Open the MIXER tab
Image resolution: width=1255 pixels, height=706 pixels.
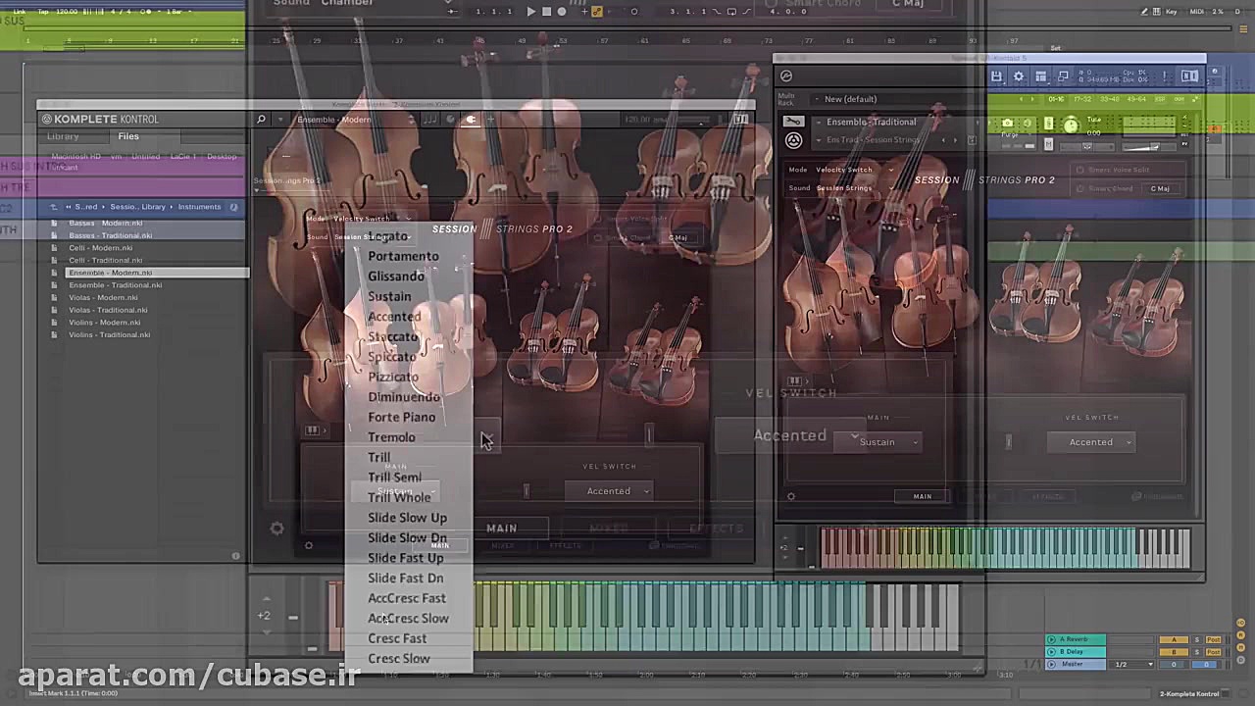coord(608,529)
